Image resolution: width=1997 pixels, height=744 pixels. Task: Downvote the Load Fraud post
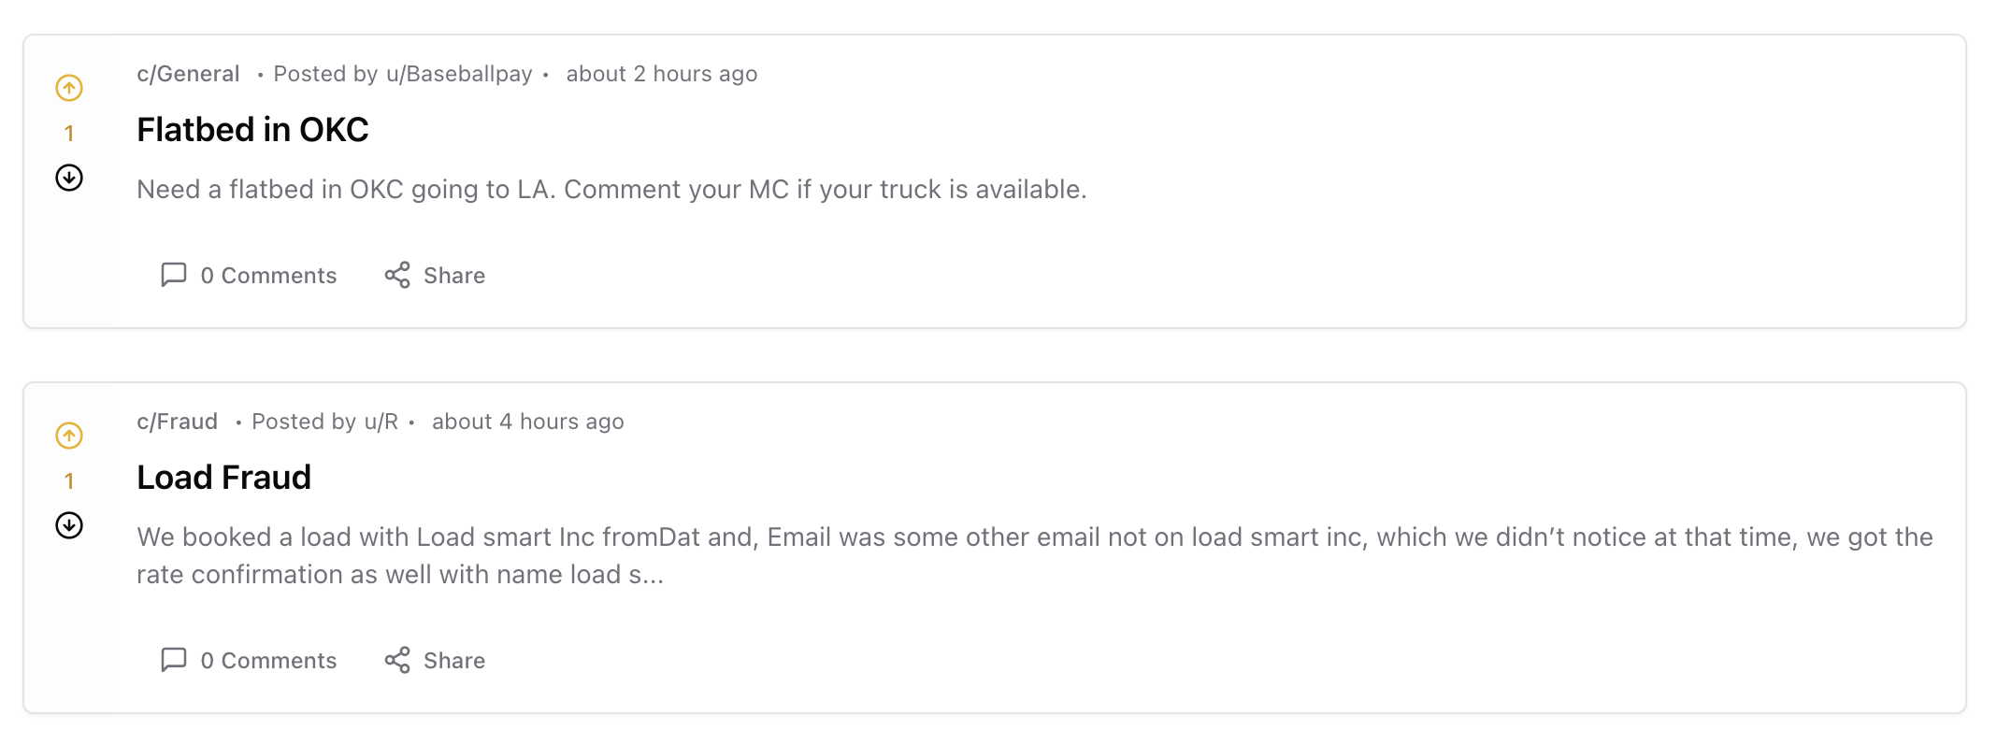click(x=69, y=525)
